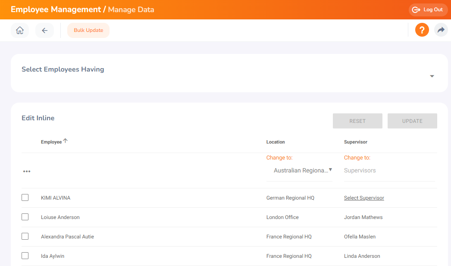451x266 pixels.
Task: Click the Employee Management breadcrumb
Action: point(56,9)
